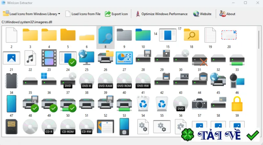The image size is (263, 145).
Task: Select the printer with green bar icon 53
Action: tap(124, 104)
